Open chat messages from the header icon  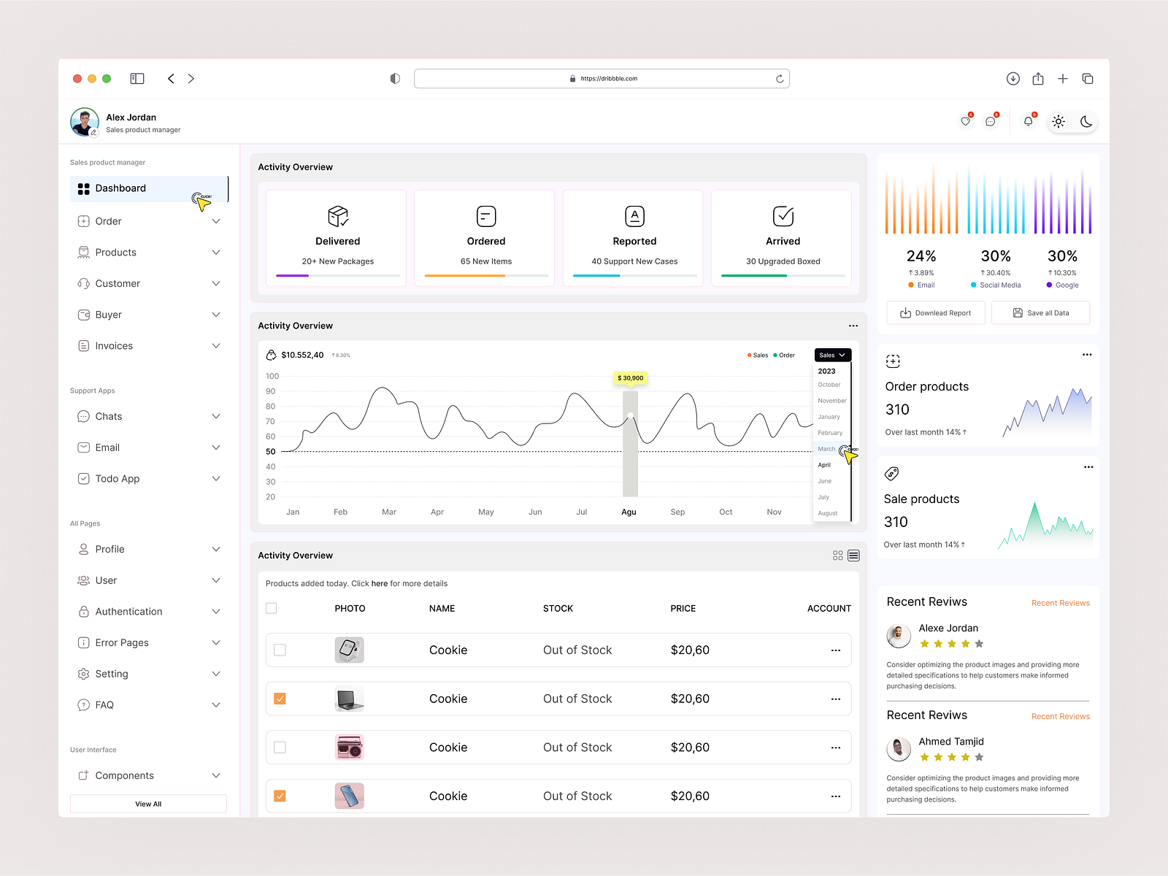991,121
